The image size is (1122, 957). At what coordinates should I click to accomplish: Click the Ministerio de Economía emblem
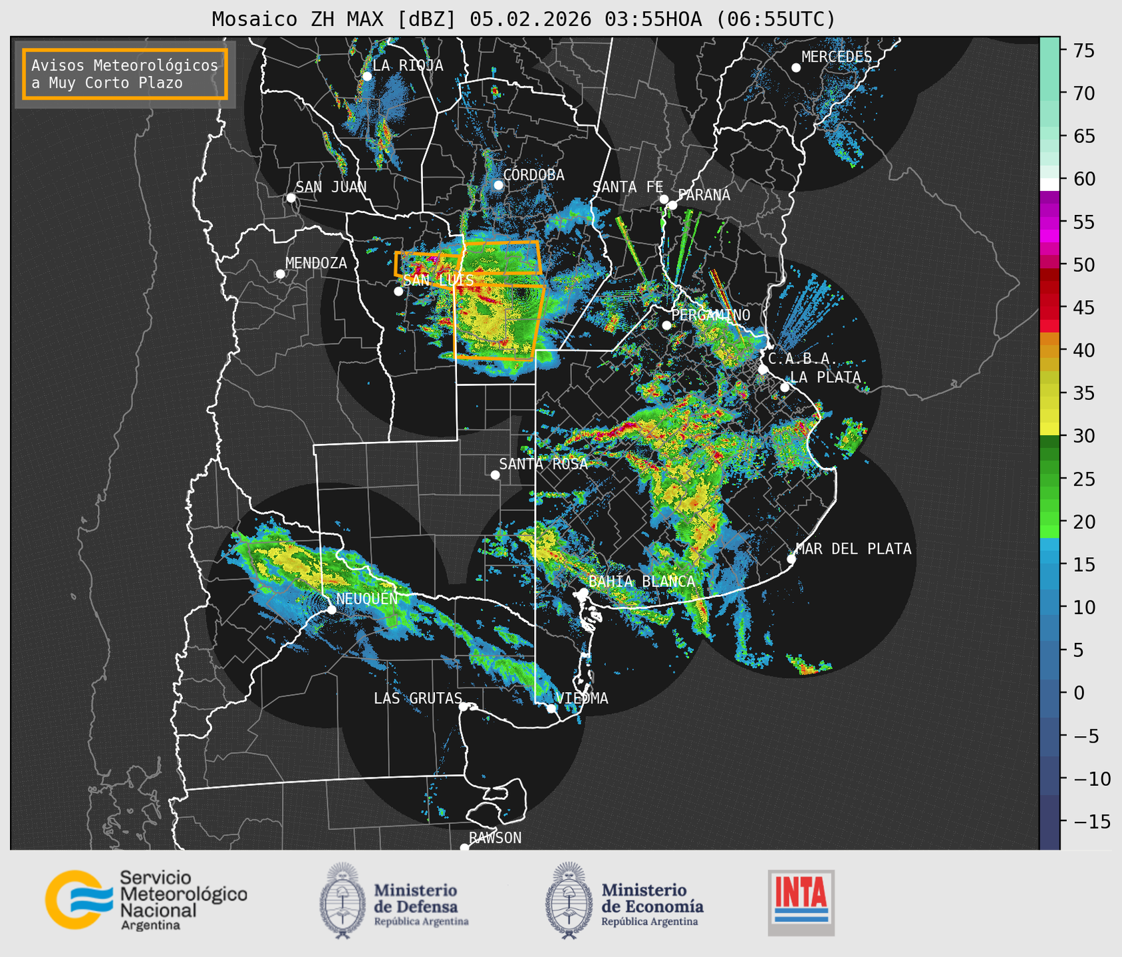pos(568,900)
